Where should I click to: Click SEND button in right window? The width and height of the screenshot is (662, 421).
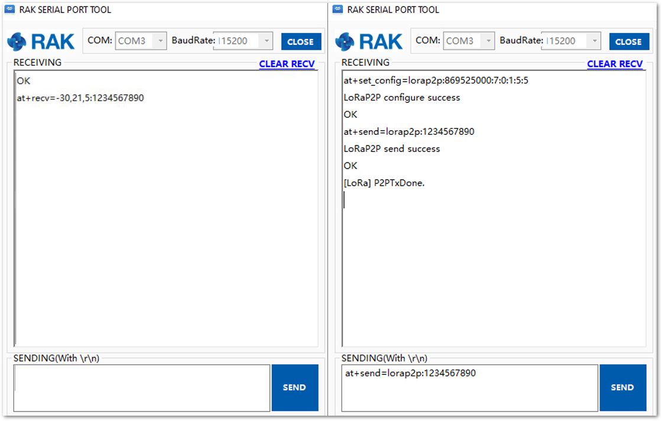[623, 388]
